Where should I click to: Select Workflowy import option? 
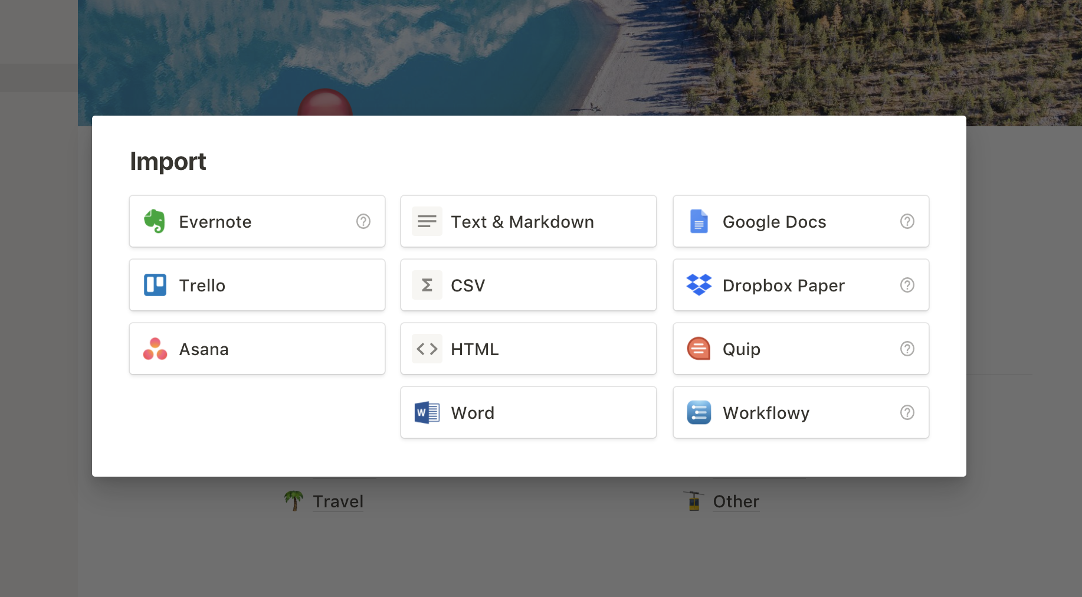click(x=801, y=412)
